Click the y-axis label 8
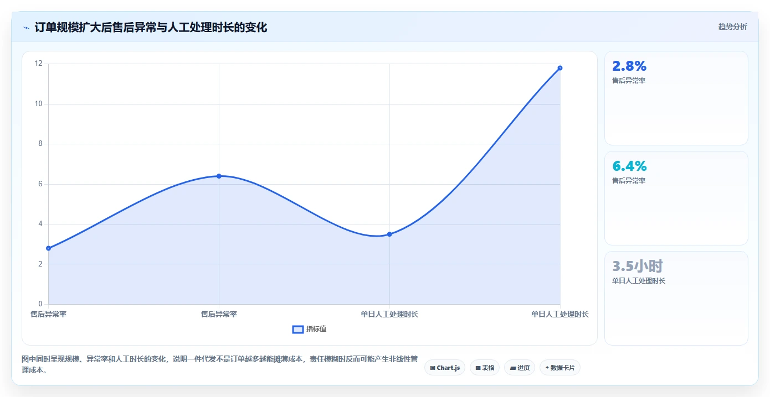The width and height of the screenshot is (770, 397). 40,144
